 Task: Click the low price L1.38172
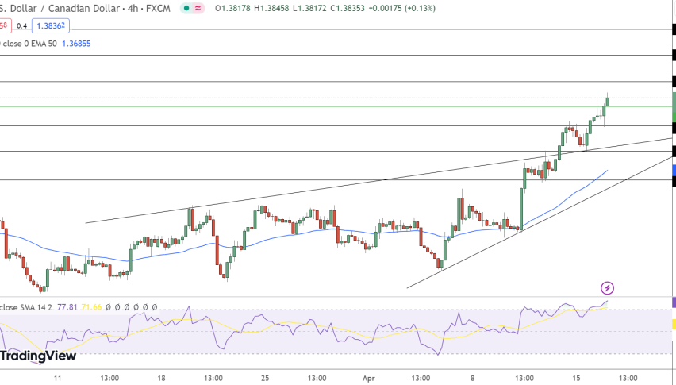309,8
